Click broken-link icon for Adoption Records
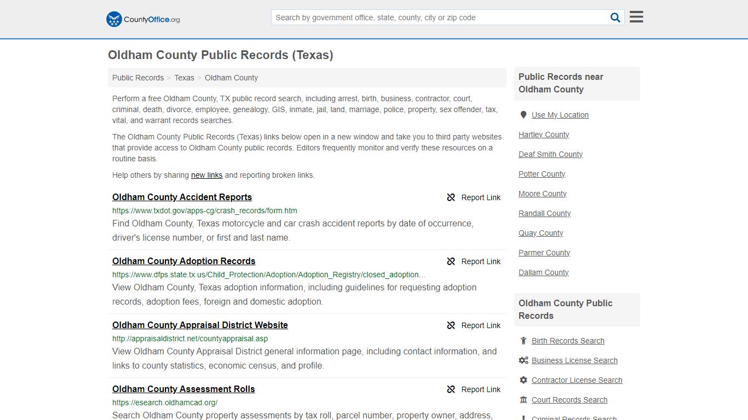Screen dimensions: 748x420 pos(451,261)
